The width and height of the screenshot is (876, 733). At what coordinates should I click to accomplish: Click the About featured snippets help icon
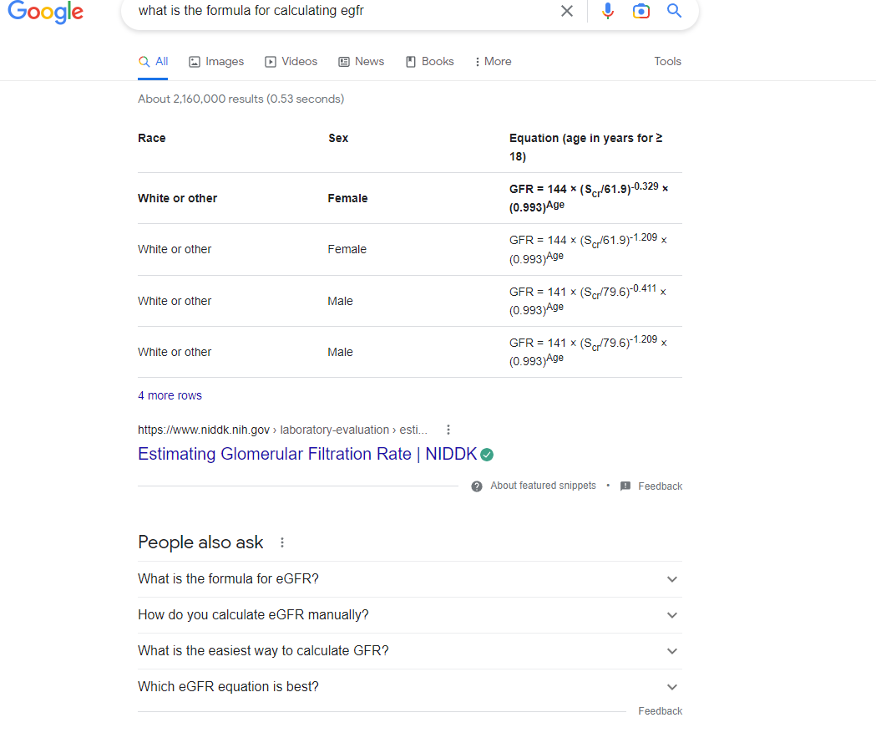click(477, 486)
